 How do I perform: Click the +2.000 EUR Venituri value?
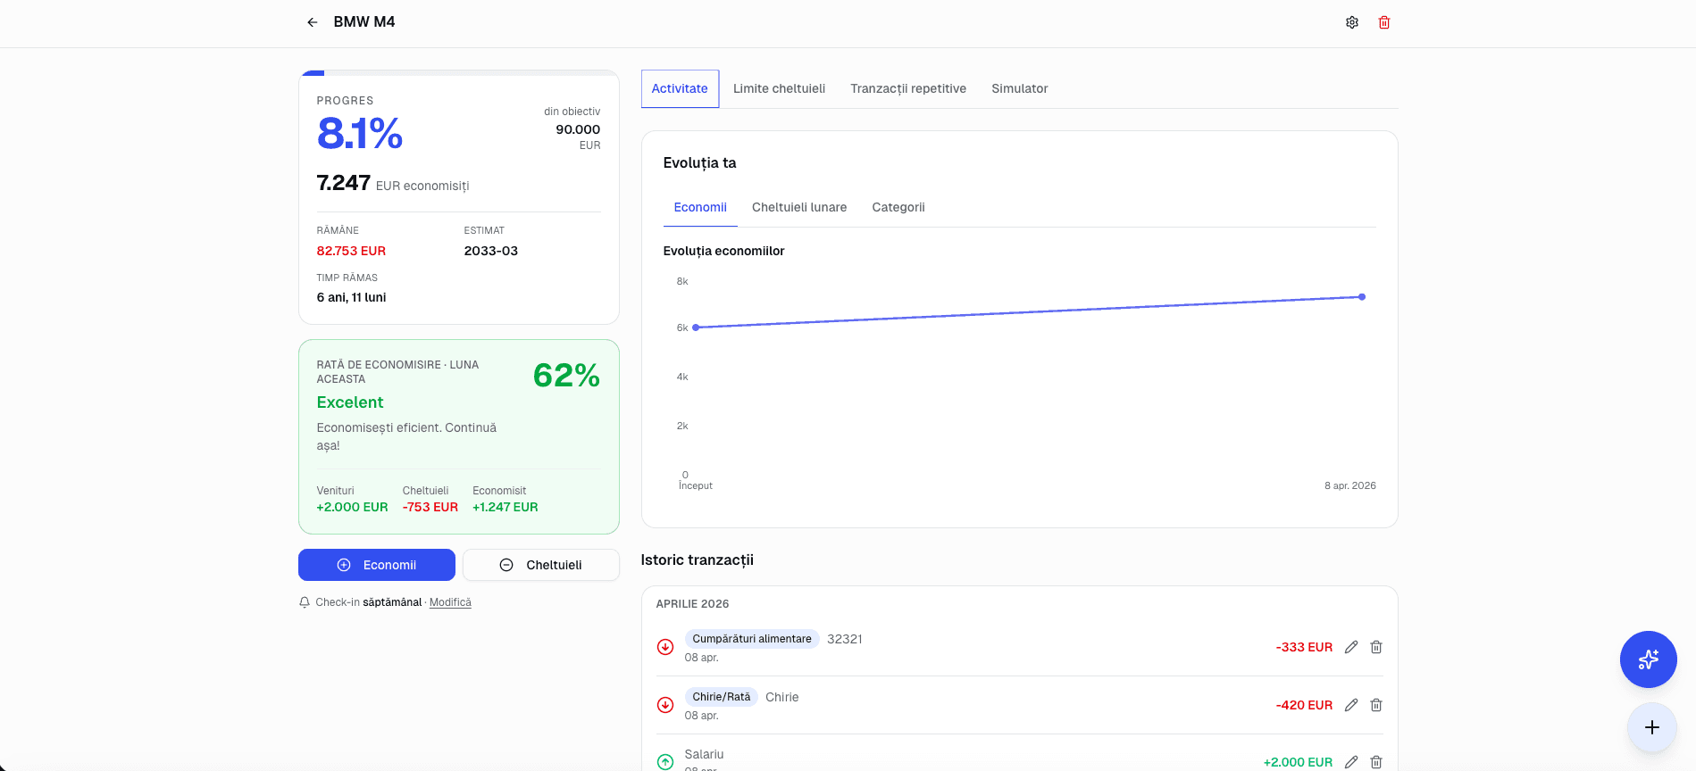tap(353, 507)
